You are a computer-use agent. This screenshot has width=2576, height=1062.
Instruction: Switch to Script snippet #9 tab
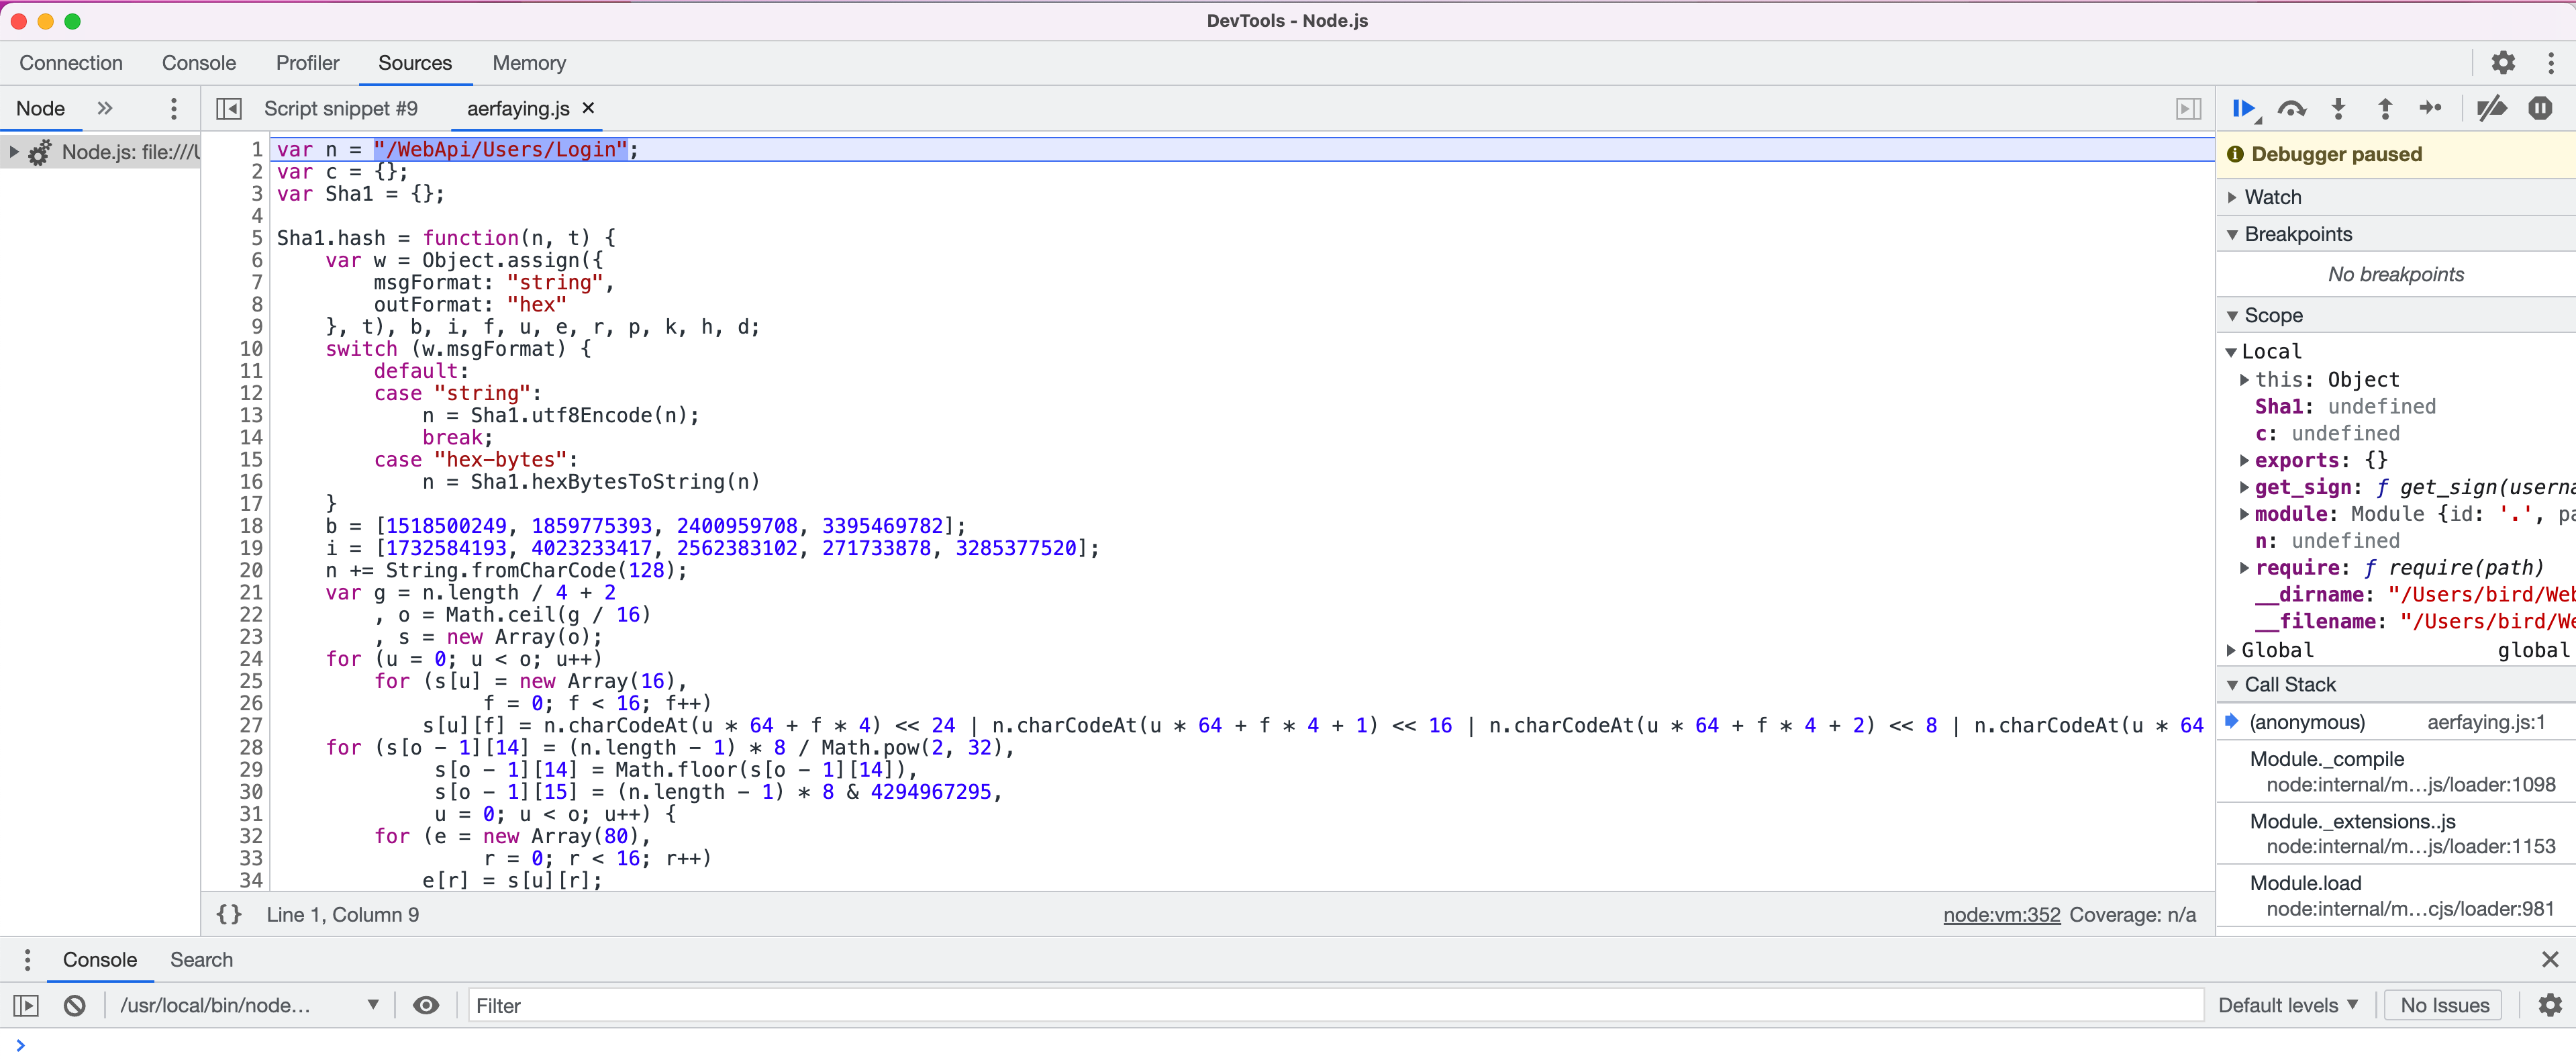pos(340,109)
